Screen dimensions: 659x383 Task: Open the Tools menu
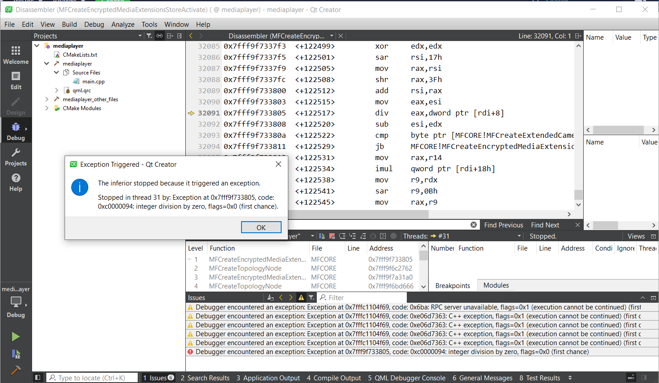(x=149, y=24)
